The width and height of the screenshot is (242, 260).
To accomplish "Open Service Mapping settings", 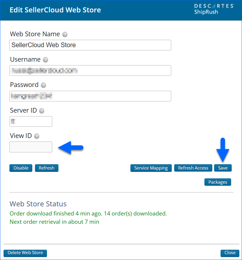I will (x=151, y=168).
